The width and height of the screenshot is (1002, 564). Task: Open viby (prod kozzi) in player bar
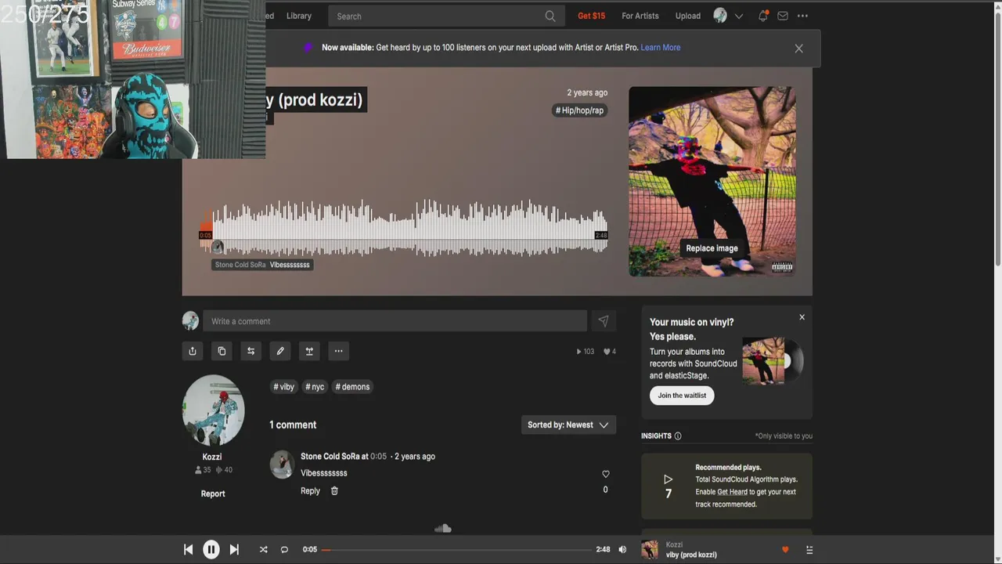click(x=691, y=555)
